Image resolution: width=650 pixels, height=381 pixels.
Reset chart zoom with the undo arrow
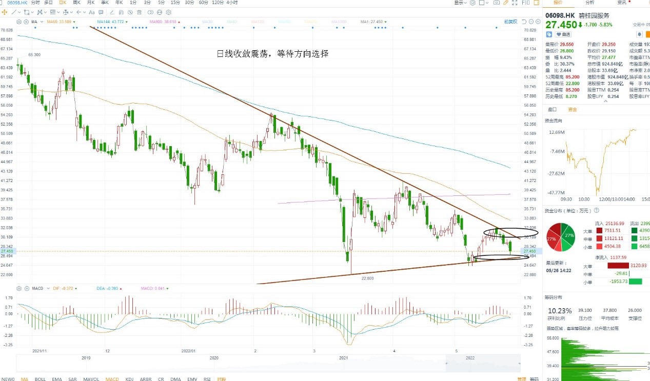(x=524, y=22)
